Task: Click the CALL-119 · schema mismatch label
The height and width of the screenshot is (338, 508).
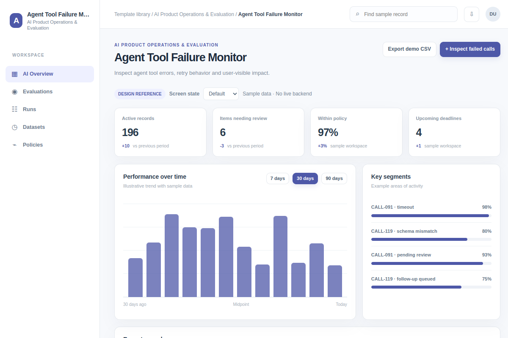Action: 404,231
